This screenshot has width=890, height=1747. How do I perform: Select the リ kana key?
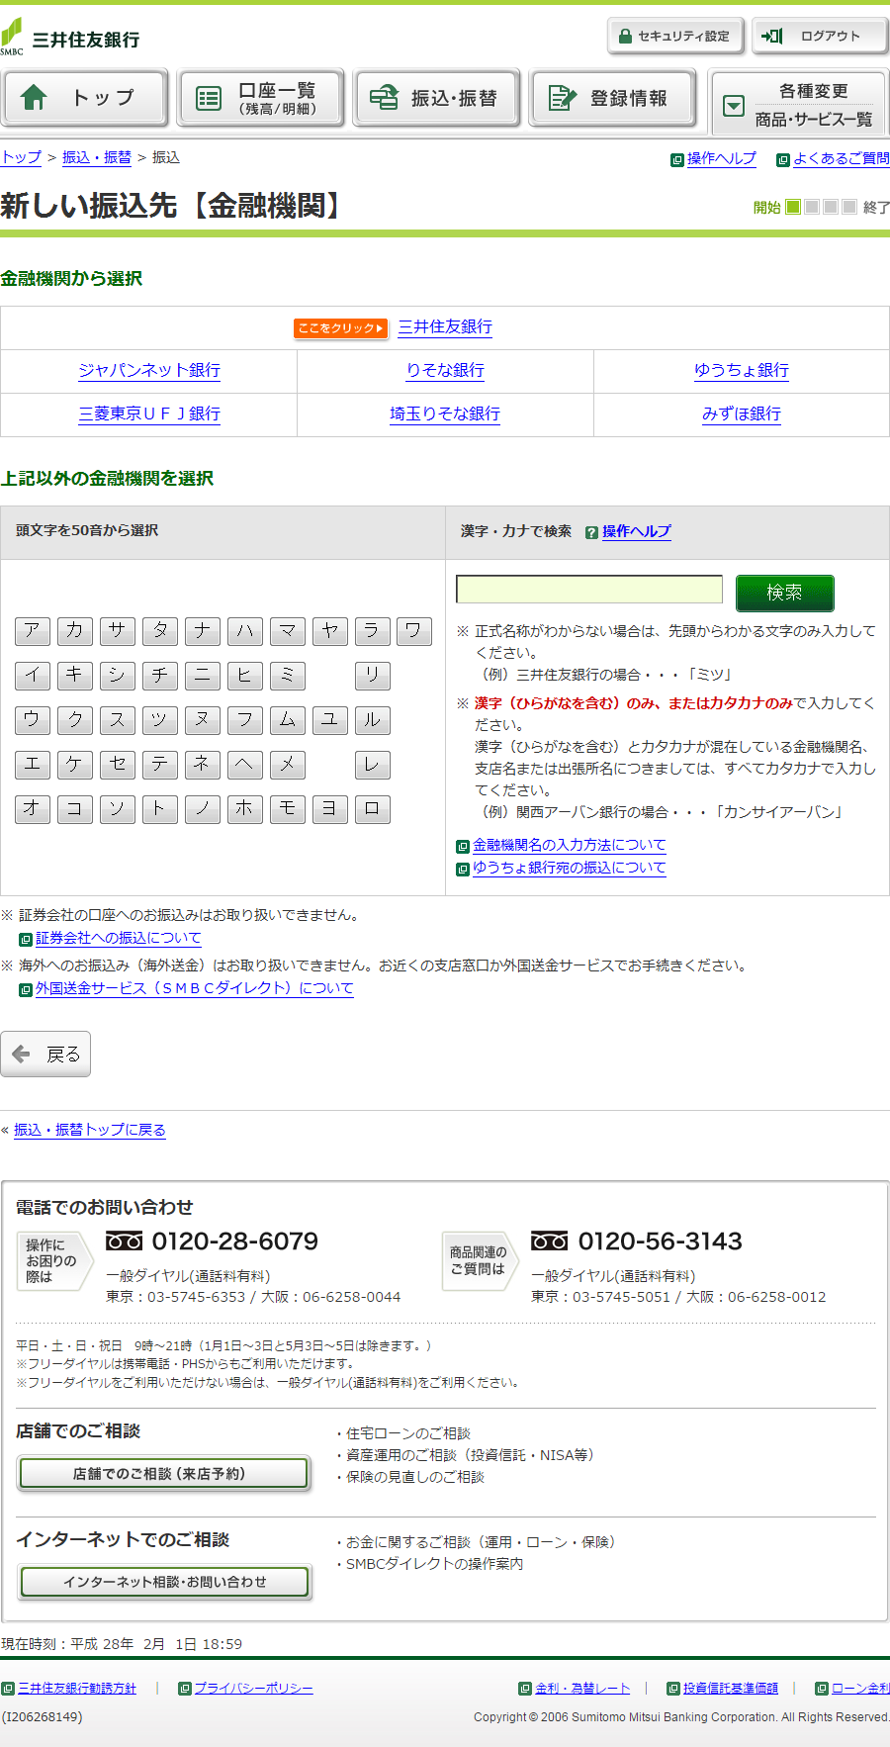coord(373,676)
